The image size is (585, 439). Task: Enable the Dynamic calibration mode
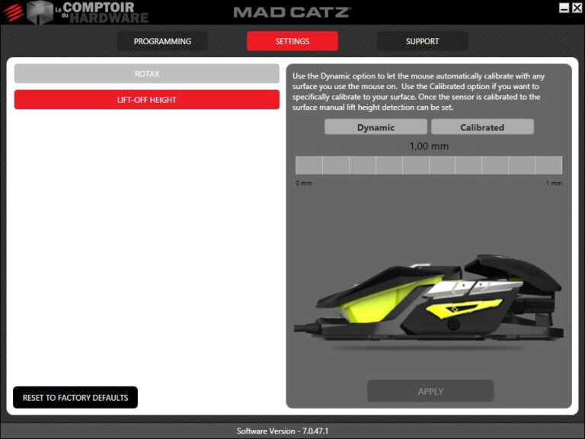(x=376, y=127)
